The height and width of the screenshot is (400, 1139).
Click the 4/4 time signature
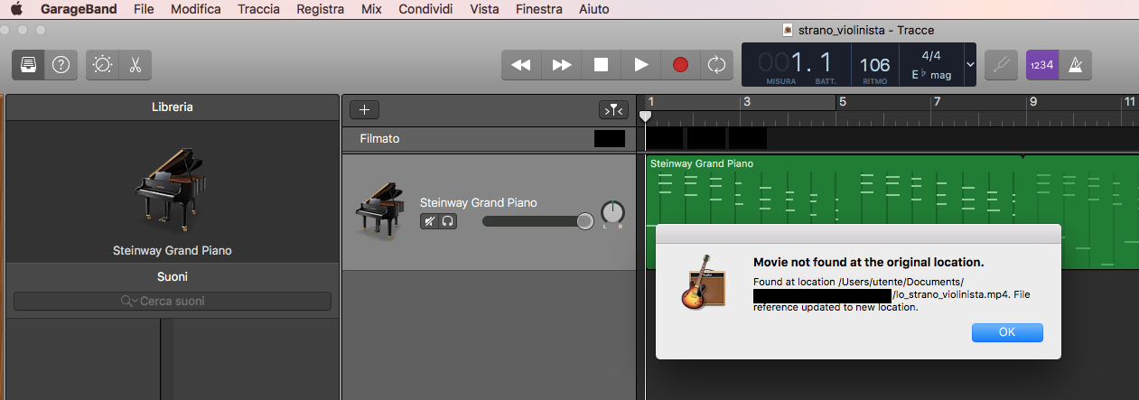930,55
